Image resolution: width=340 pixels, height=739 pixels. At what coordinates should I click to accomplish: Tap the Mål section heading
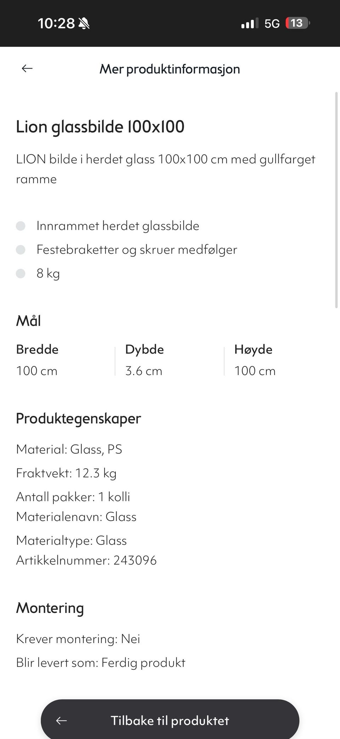pos(29,321)
